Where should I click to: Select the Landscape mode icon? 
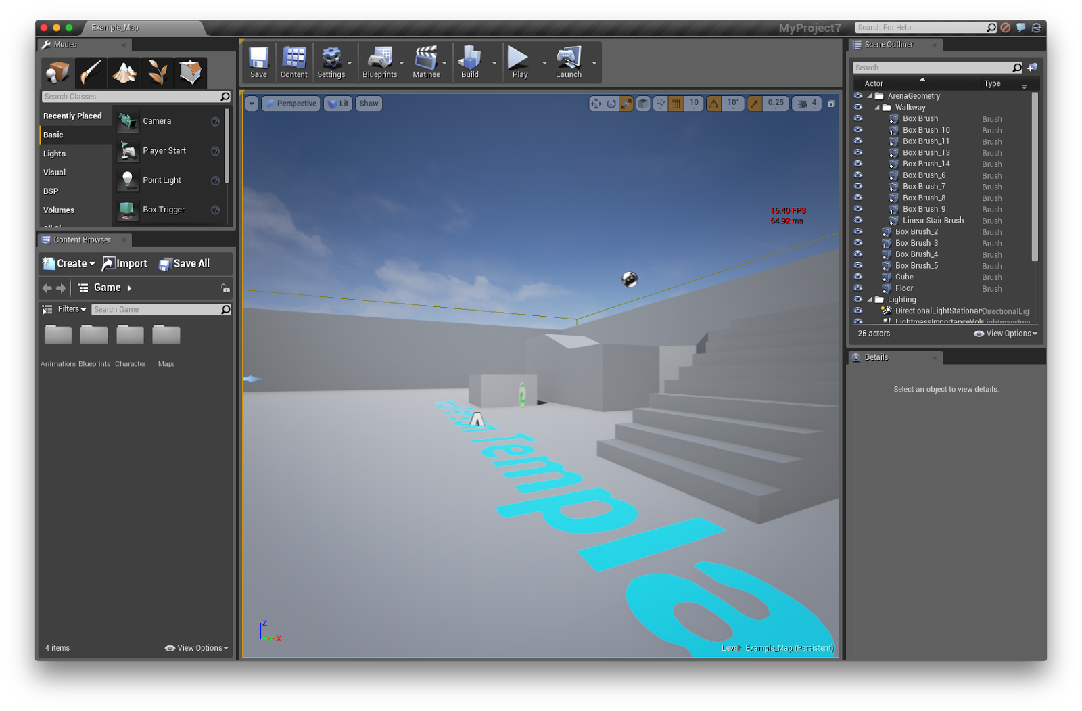pos(124,72)
